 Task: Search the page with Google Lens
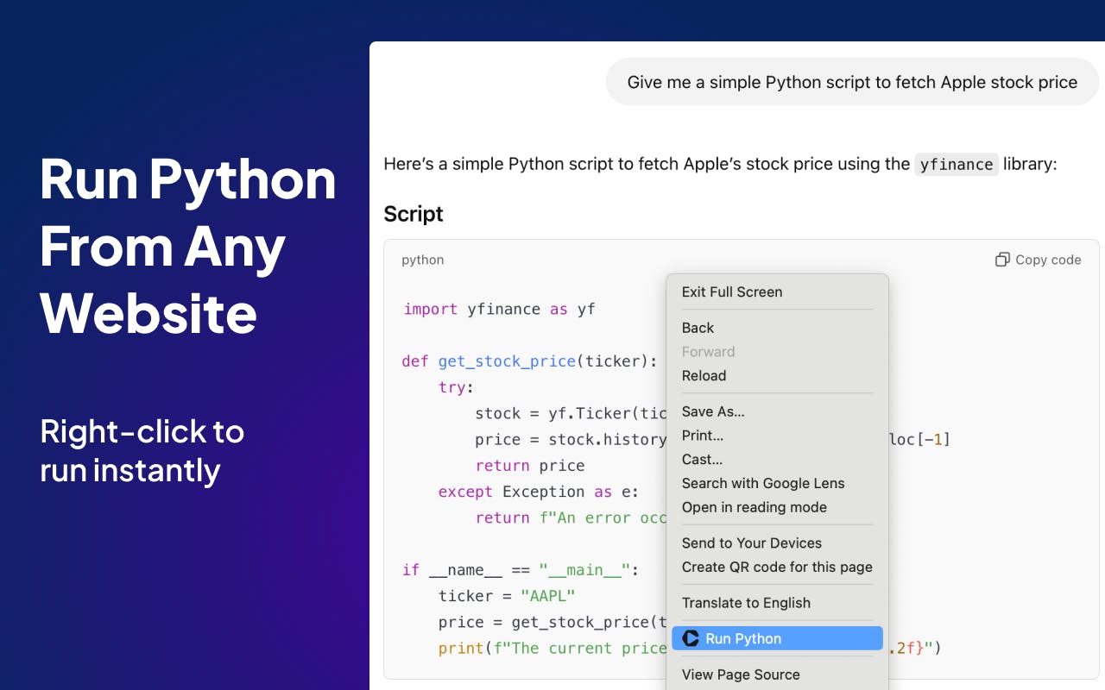[763, 484]
